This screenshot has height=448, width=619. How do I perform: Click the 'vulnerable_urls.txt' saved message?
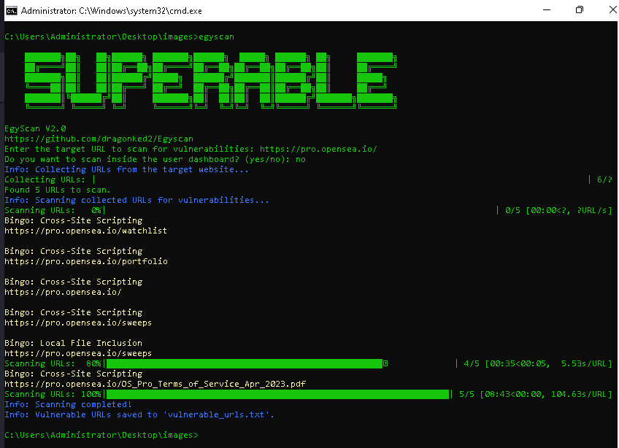139,415
